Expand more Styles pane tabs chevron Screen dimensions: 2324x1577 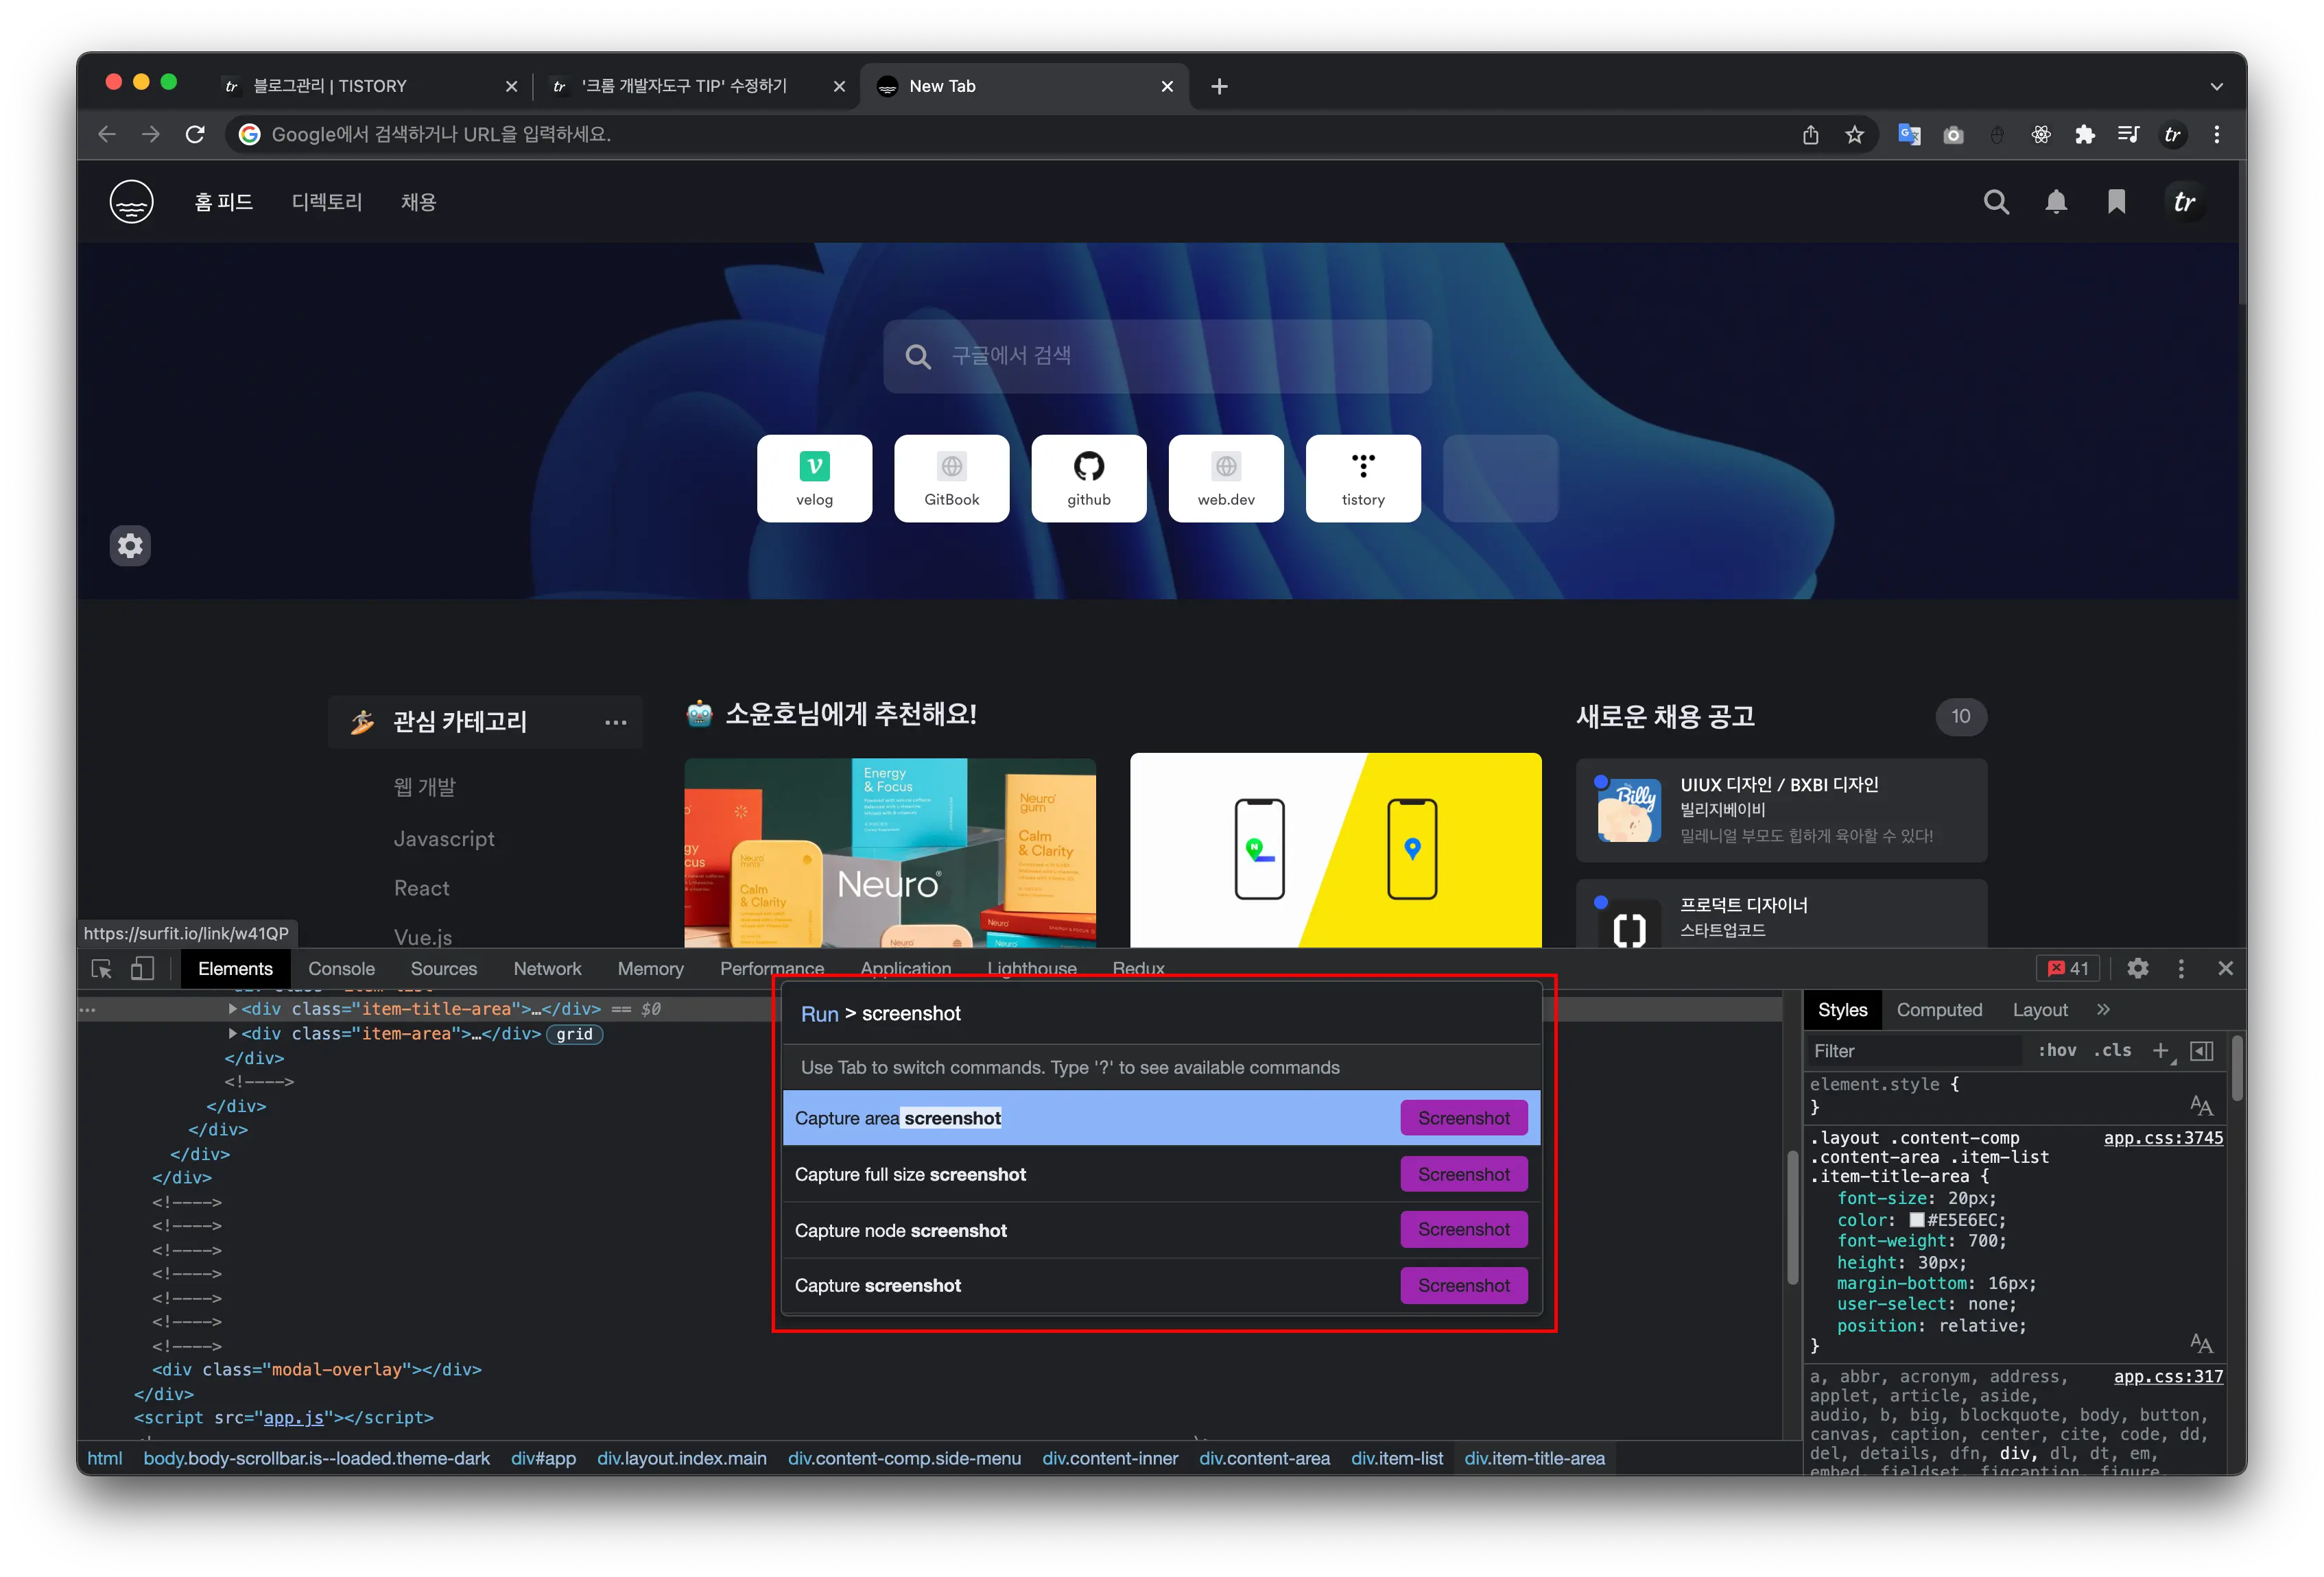[x=2103, y=1009]
